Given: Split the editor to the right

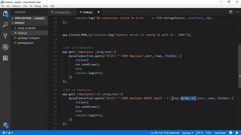Looking at the screenshot, I should click(x=231, y=12).
